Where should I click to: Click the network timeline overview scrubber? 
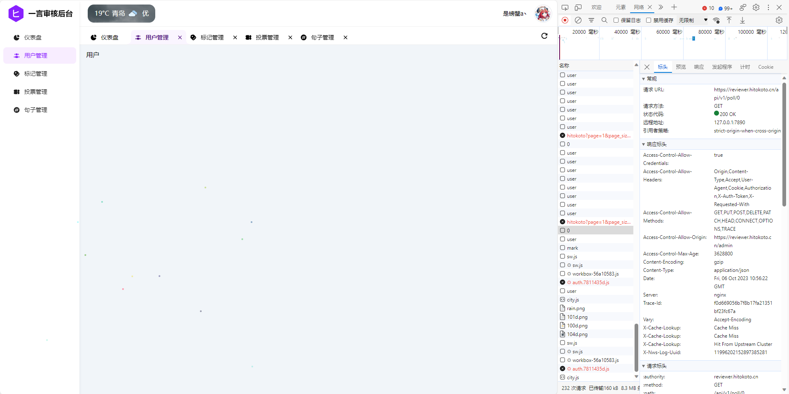point(693,39)
